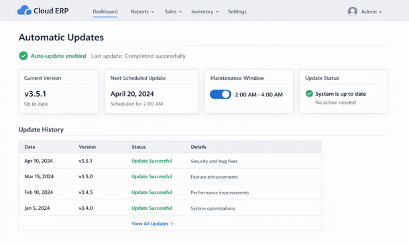Image resolution: width=409 pixels, height=246 pixels.
Task: Click the Auto-update enabled label
Action: click(x=58, y=56)
